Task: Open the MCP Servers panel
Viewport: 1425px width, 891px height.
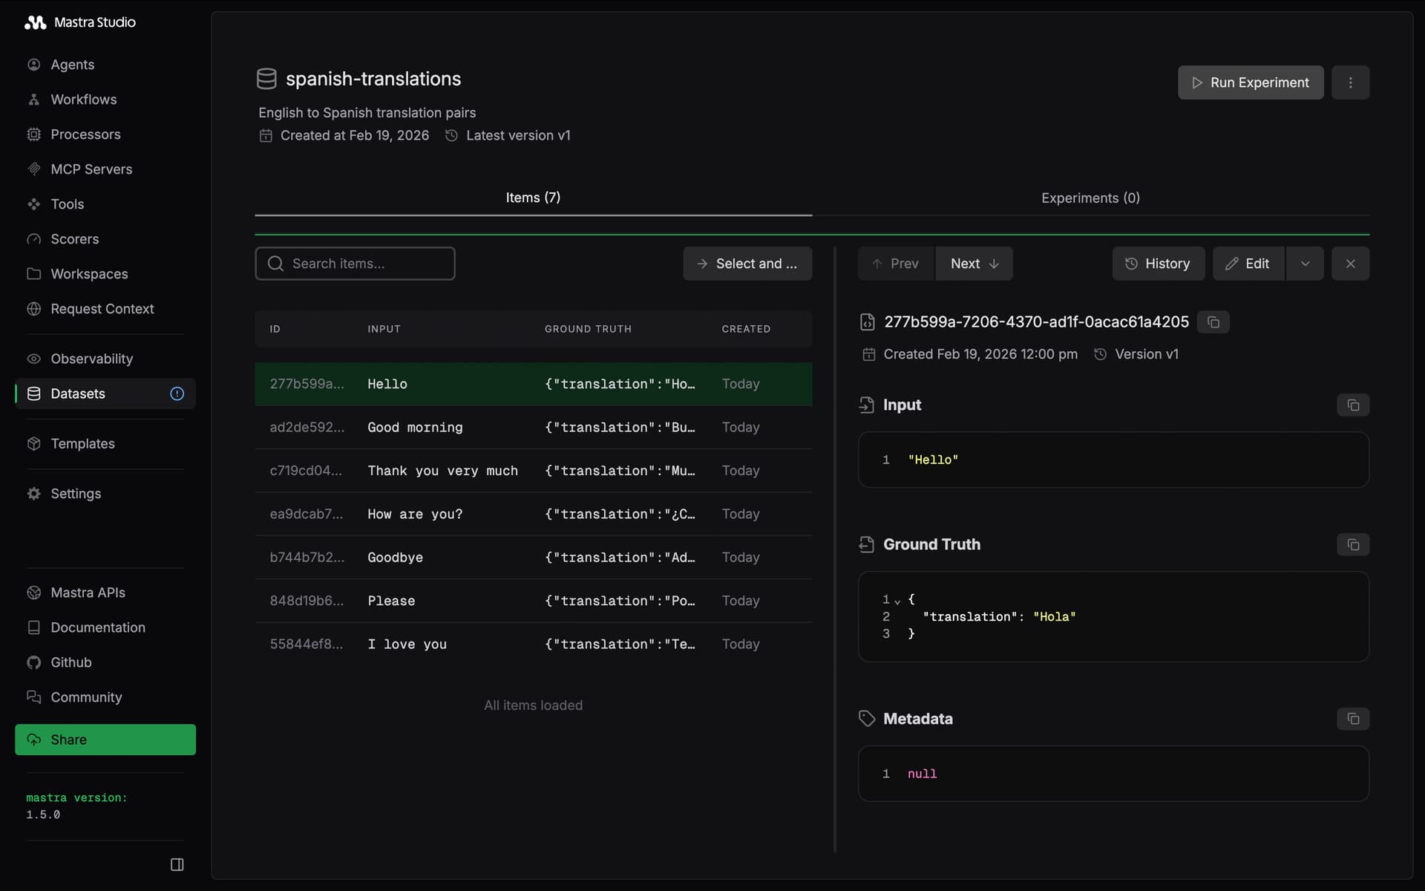Action: tap(91, 169)
